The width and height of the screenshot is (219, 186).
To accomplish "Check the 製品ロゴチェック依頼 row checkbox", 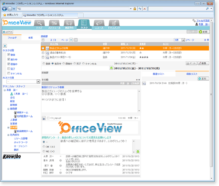I will tap(43, 48).
